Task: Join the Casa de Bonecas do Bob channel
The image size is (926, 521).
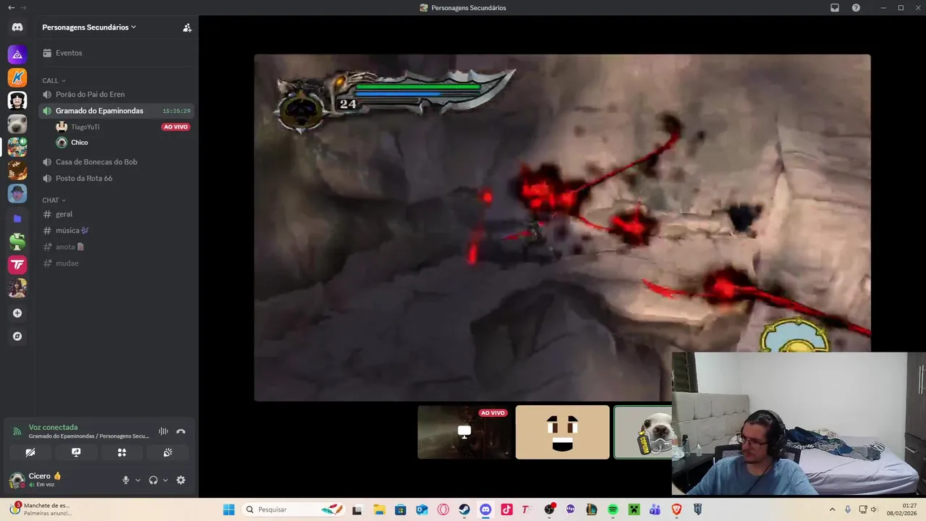Action: [x=116, y=162]
